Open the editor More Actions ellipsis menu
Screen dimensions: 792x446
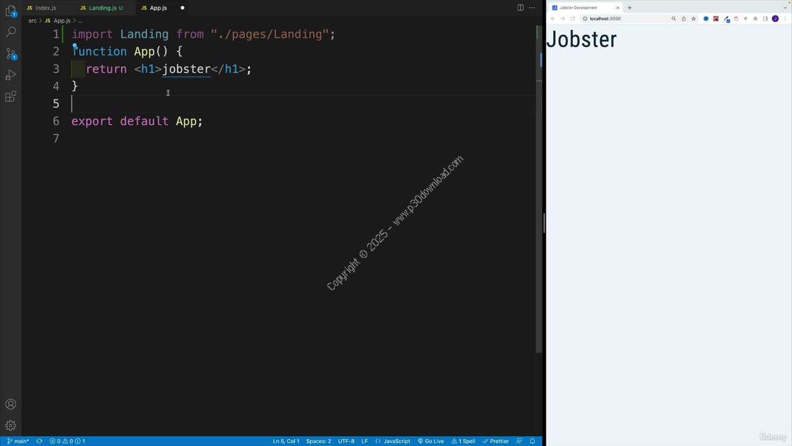coord(532,8)
